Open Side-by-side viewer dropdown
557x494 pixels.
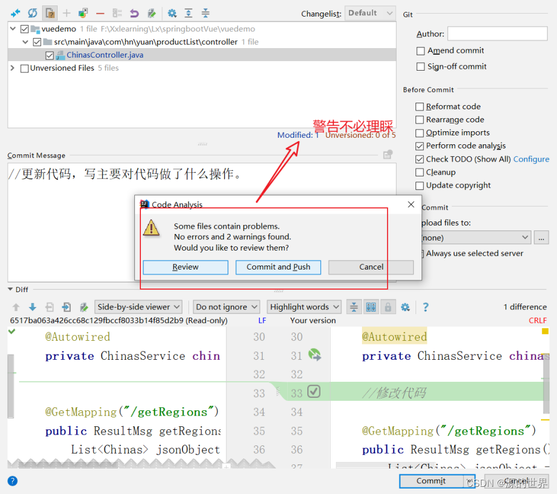pos(138,307)
